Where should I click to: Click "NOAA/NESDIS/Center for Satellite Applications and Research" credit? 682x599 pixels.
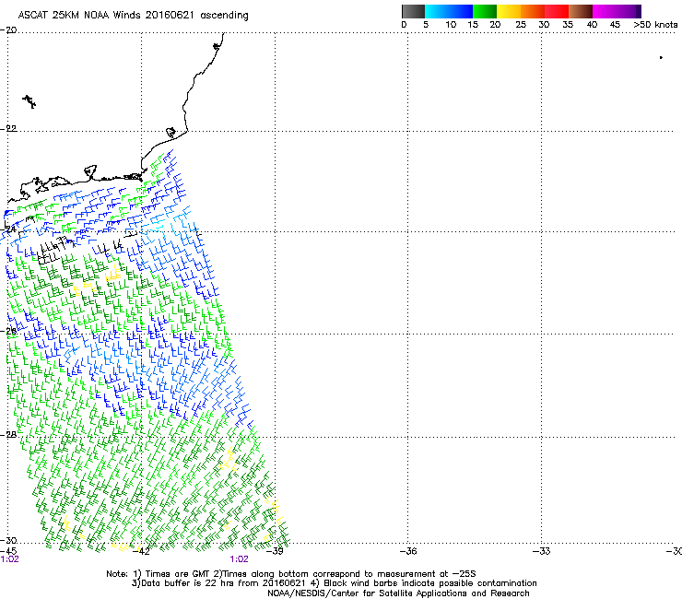398,593
